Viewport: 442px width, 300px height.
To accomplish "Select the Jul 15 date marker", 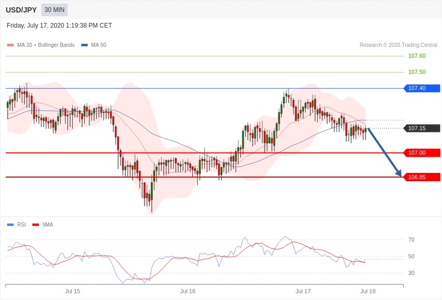I will 72,291.
